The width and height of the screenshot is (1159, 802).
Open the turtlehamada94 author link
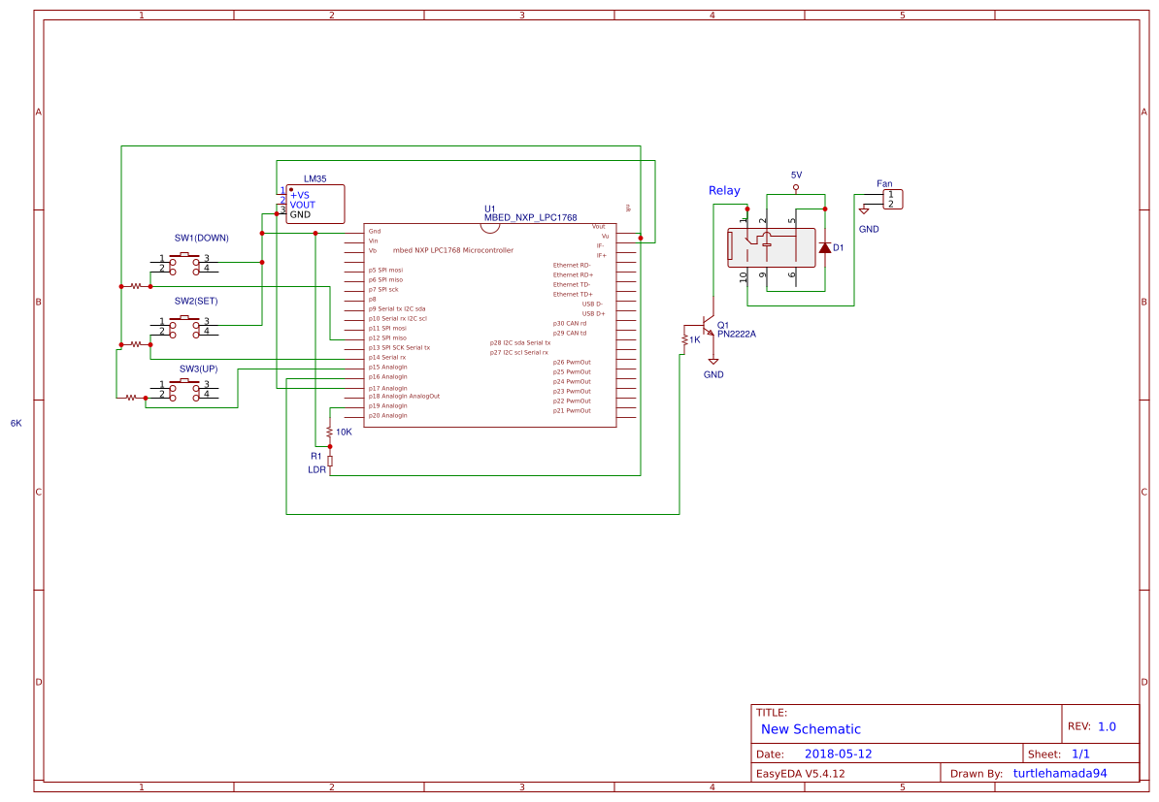(x=1061, y=773)
